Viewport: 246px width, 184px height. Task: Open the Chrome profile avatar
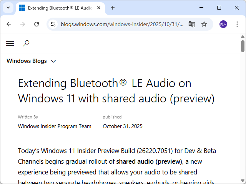coord(223,24)
